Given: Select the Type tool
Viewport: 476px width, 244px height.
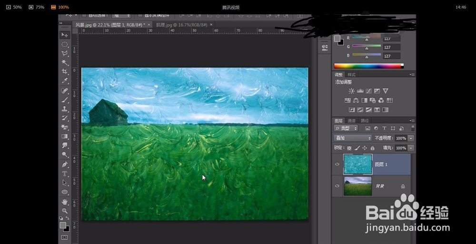Looking at the screenshot, I should 65,174.
